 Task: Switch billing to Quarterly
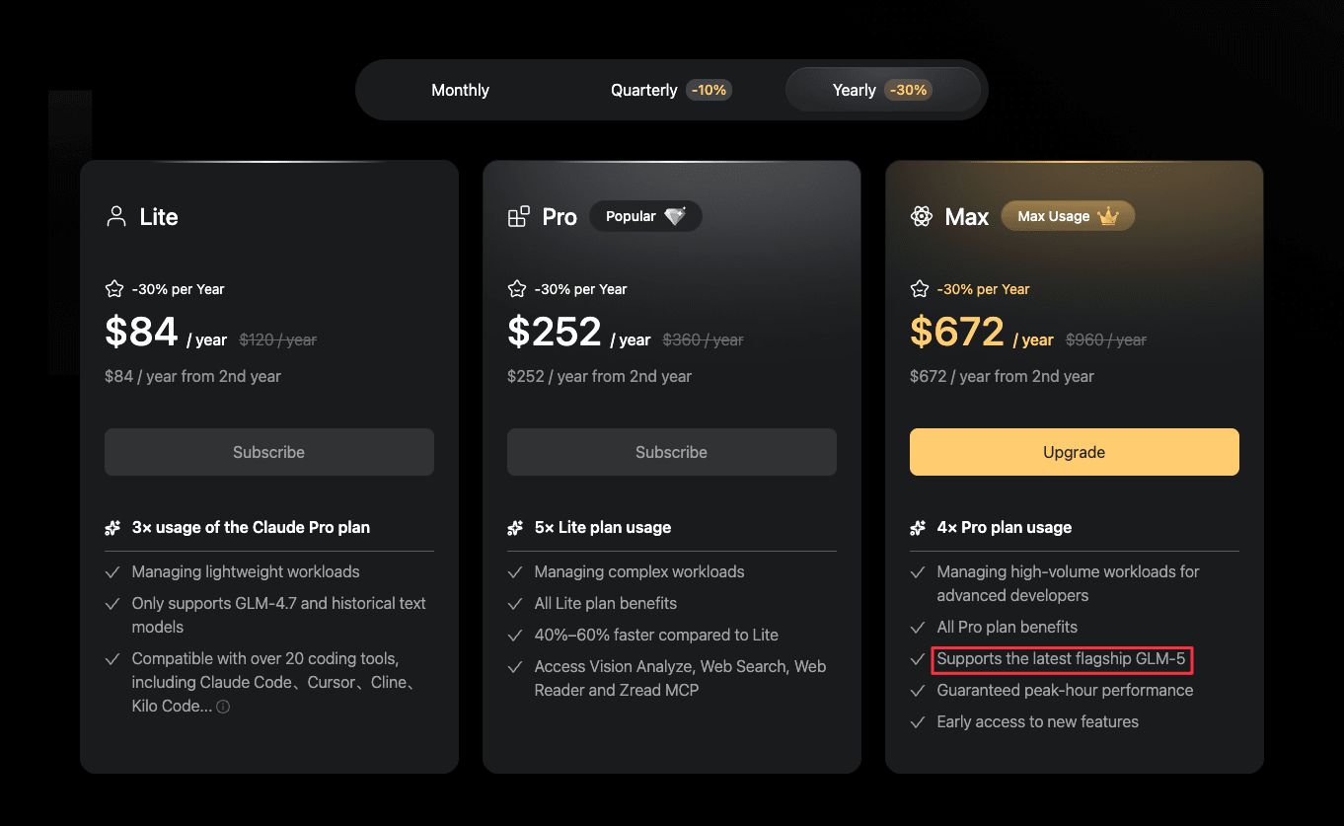pos(643,90)
